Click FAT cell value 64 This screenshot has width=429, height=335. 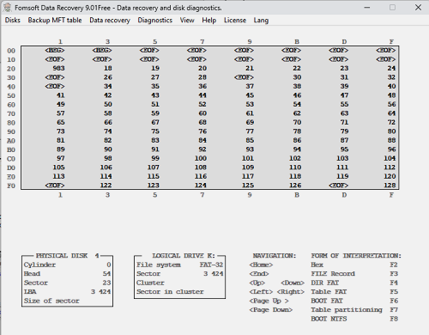(x=391, y=113)
